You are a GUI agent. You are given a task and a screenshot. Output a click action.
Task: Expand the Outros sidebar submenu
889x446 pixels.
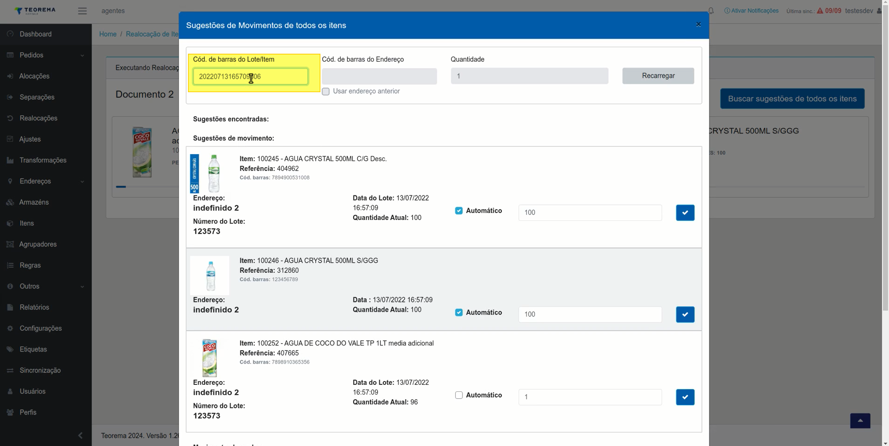[46, 286]
